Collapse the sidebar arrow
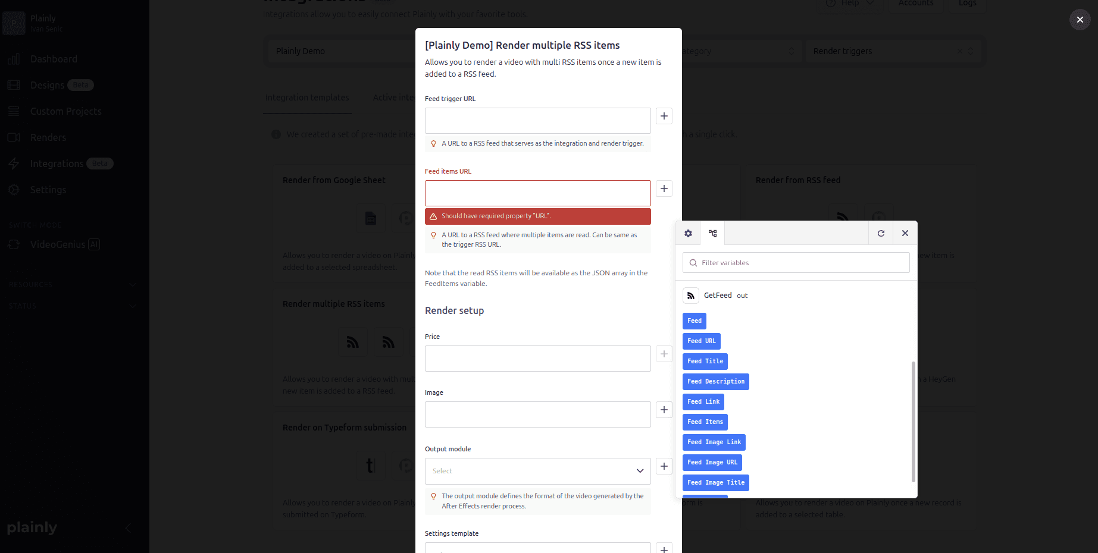Screen dimensions: 1098x553 (x=128, y=528)
